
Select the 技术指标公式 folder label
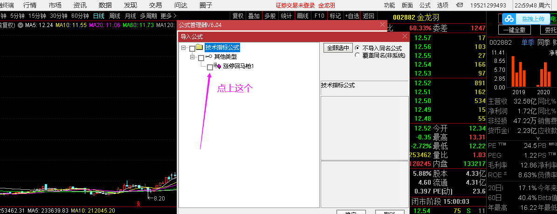[x=222, y=48]
